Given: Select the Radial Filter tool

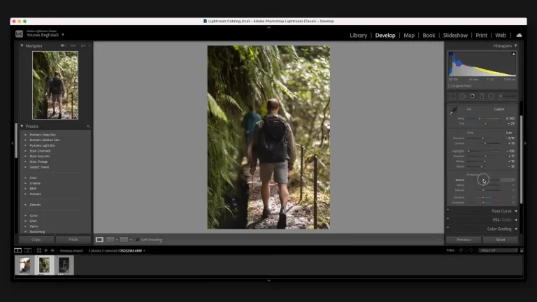Looking at the screenshot, I should pyautogui.click(x=491, y=96).
